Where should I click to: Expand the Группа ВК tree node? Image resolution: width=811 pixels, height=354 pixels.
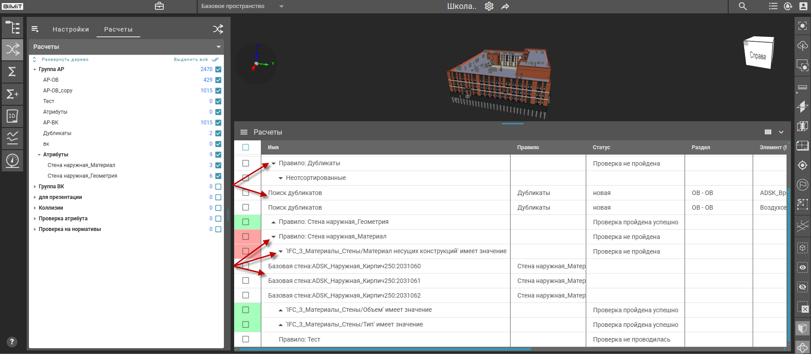[35, 187]
